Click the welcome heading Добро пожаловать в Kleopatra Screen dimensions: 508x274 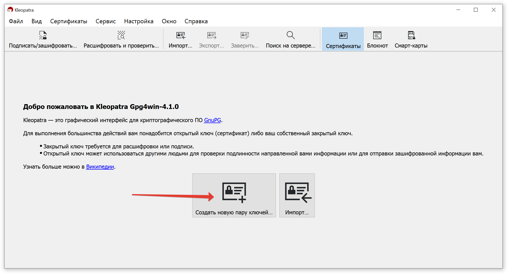(x=101, y=107)
